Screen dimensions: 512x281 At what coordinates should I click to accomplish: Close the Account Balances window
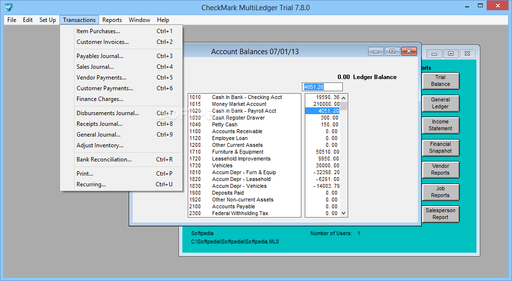click(x=409, y=51)
